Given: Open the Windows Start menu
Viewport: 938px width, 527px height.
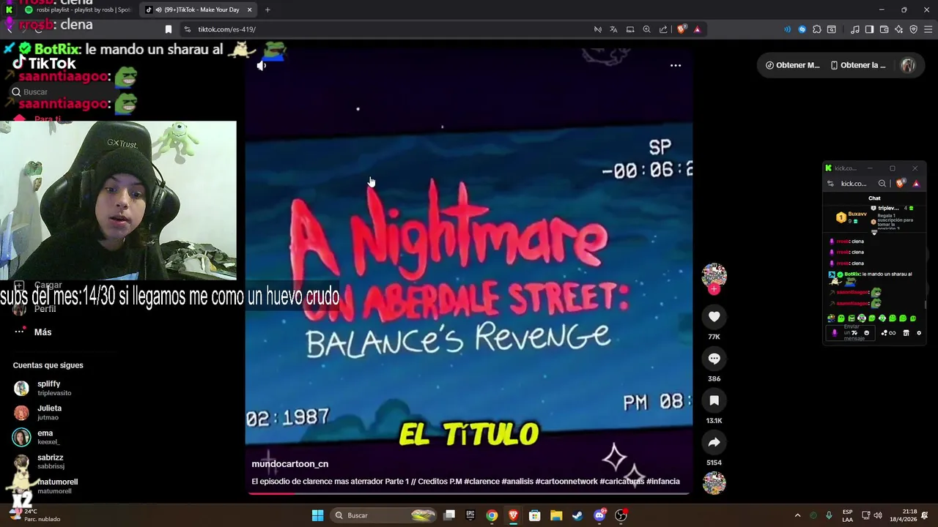Looking at the screenshot, I should click(x=317, y=515).
